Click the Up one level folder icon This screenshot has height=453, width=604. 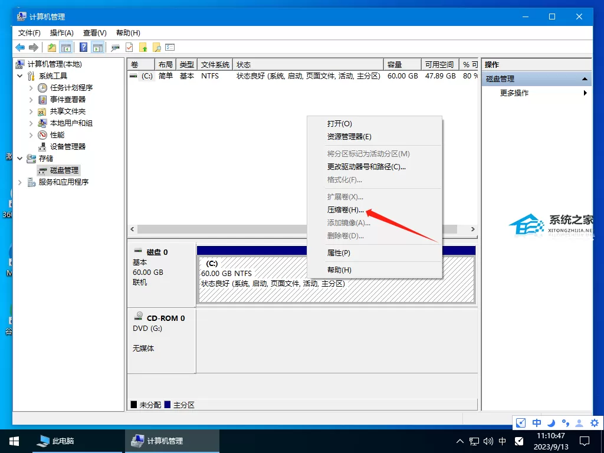pos(52,47)
